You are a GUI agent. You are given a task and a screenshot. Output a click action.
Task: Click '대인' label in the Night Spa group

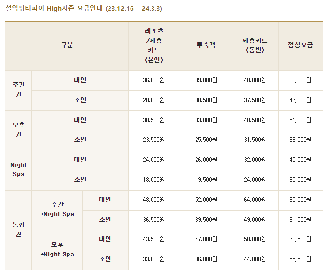[80, 160]
